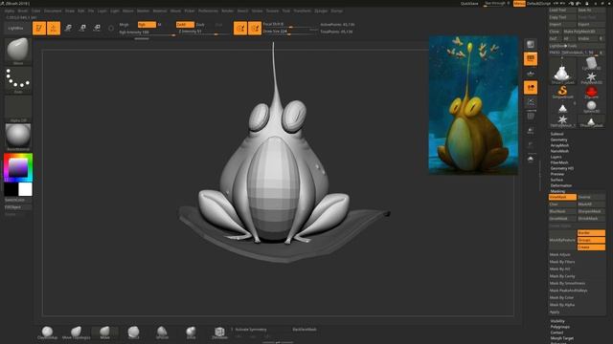This screenshot has height=344, width=613.
Task: Pick the fourth brush sphere at bottom shelf
Action: click(133, 333)
